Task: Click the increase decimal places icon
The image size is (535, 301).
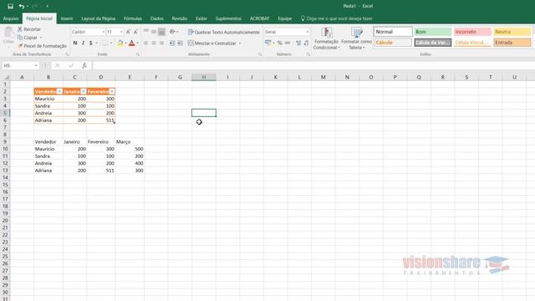Action: (x=298, y=43)
